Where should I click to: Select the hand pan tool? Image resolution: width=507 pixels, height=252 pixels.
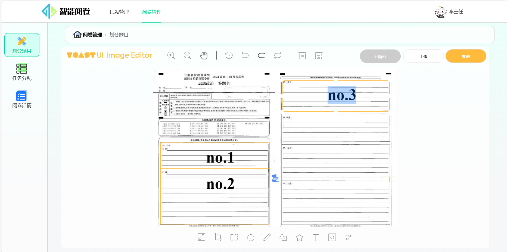pos(204,55)
